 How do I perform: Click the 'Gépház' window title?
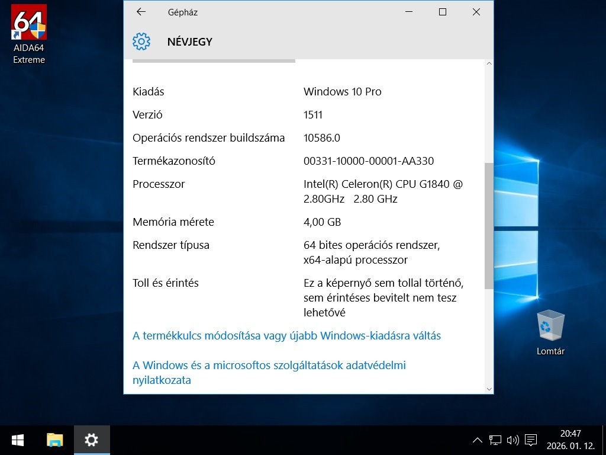pyautogui.click(x=183, y=12)
